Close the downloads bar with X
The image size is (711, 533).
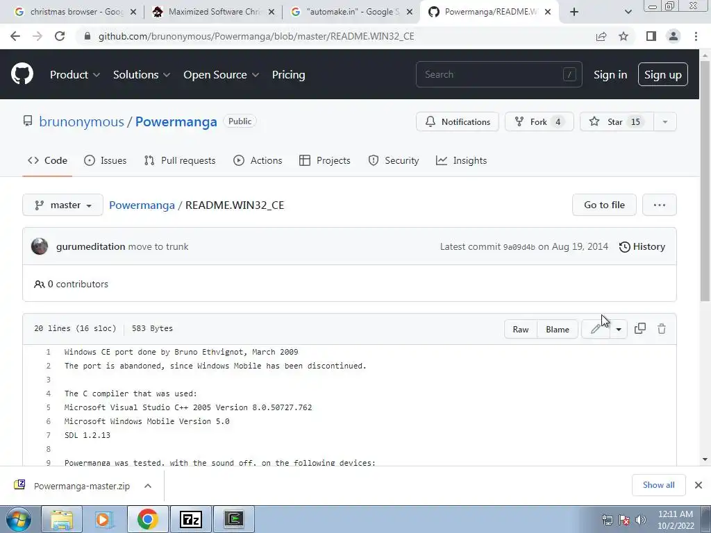[x=699, y=485]
